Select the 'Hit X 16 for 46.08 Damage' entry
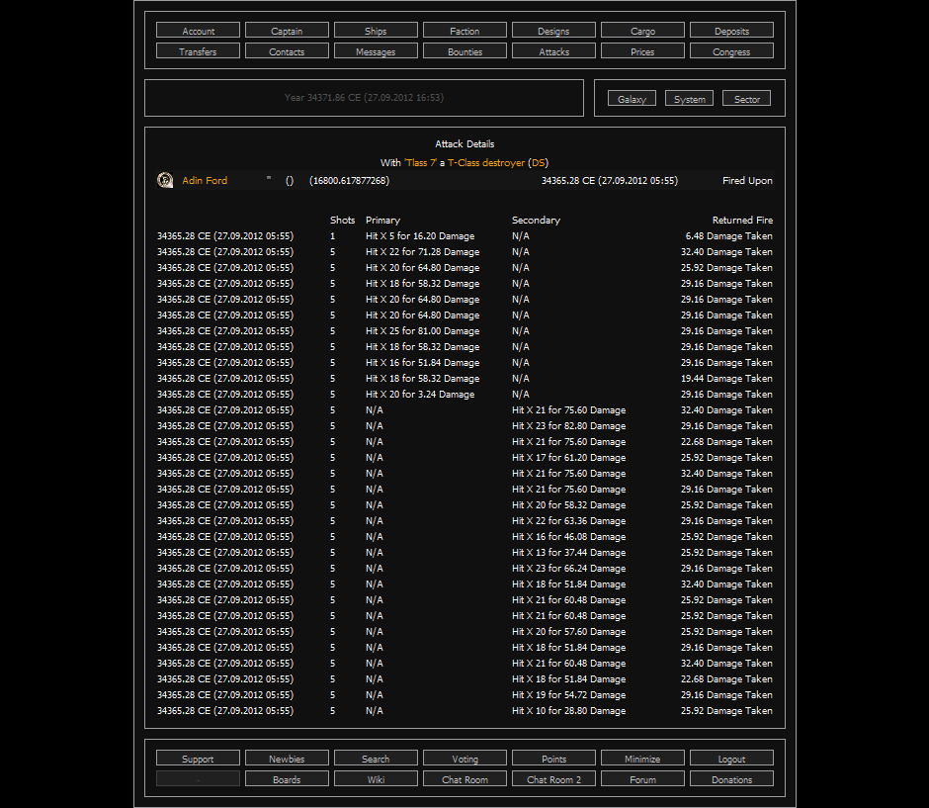 click(569, 536)
